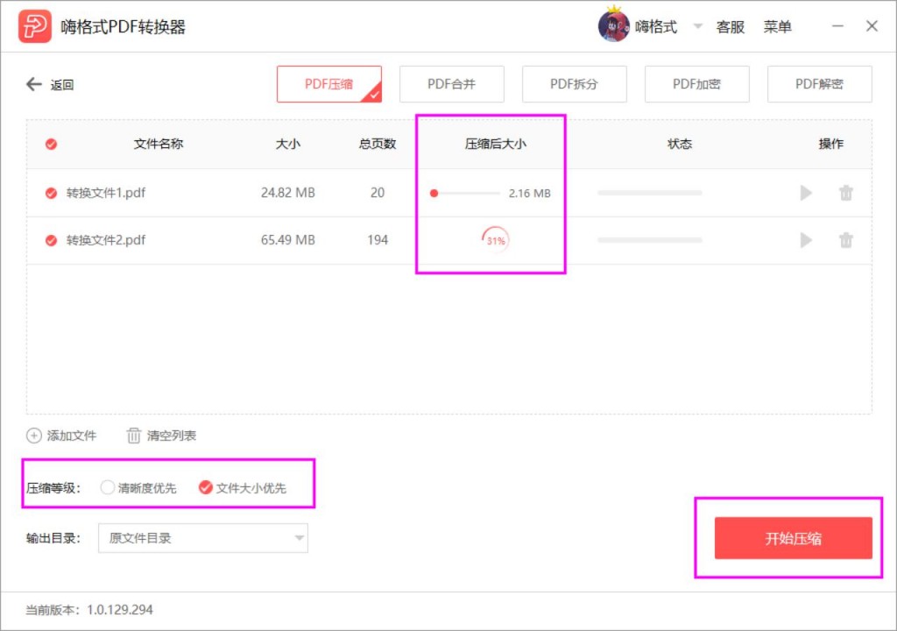Click the 清空列表 trash icon
The width and height of the screenshot is (897, 631).
133,436
